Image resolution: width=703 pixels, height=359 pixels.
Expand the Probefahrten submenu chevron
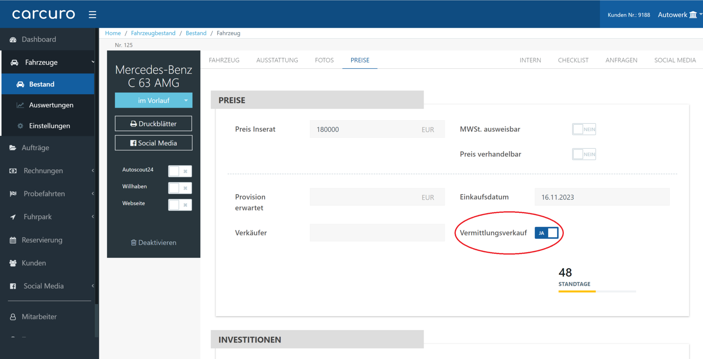click(93, 193)
